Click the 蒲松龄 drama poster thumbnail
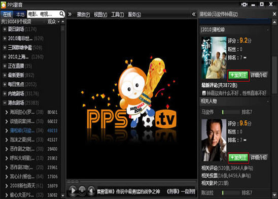Viewport: 278px width, 199px height. click(214, 58)
